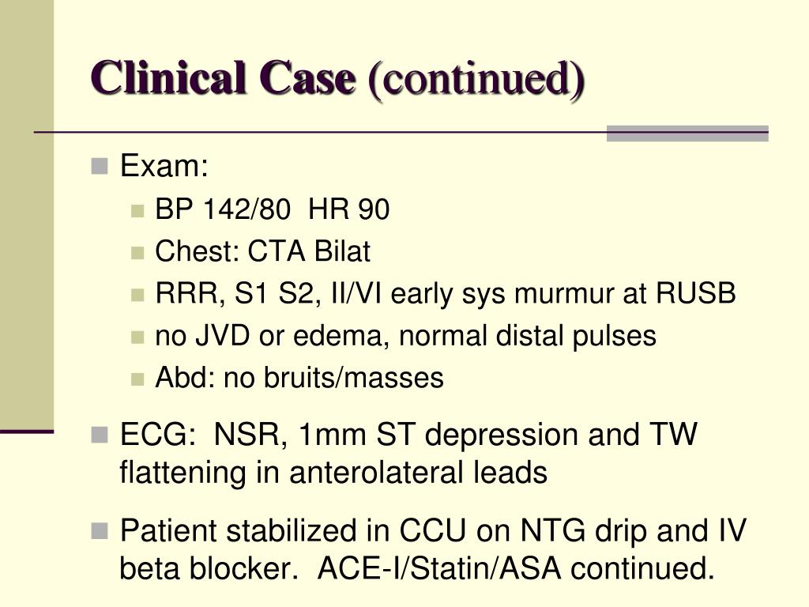Click the bullet beside the 'no JVD or edema' line
Screen dimensions: 809x607
pyautogui.click(x=137, y=337)
